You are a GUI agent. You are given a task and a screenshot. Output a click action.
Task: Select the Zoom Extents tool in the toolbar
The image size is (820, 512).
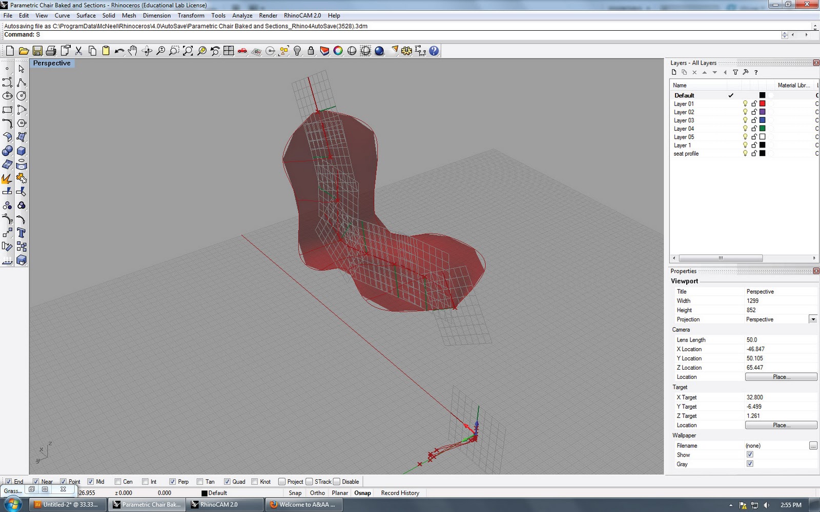187,51
